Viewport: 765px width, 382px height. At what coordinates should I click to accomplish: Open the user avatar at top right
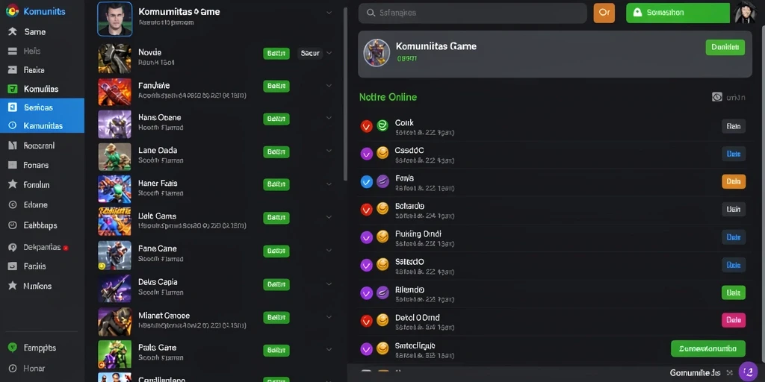[745, 13]
